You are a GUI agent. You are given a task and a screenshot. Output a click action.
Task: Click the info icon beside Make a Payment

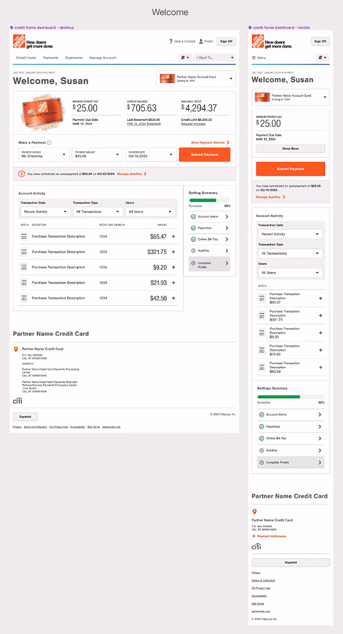point(49,143)
